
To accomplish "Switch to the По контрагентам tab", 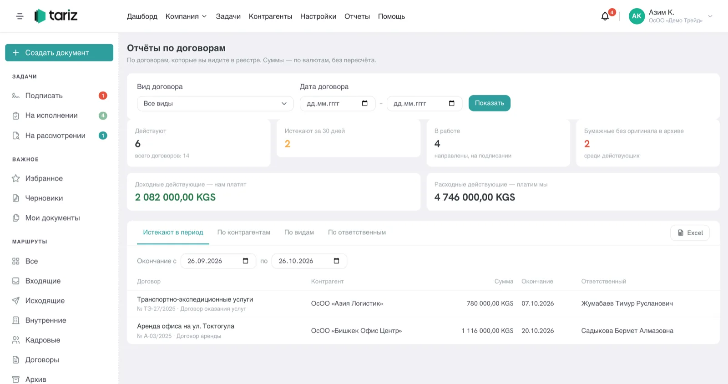I will [244, 232].
